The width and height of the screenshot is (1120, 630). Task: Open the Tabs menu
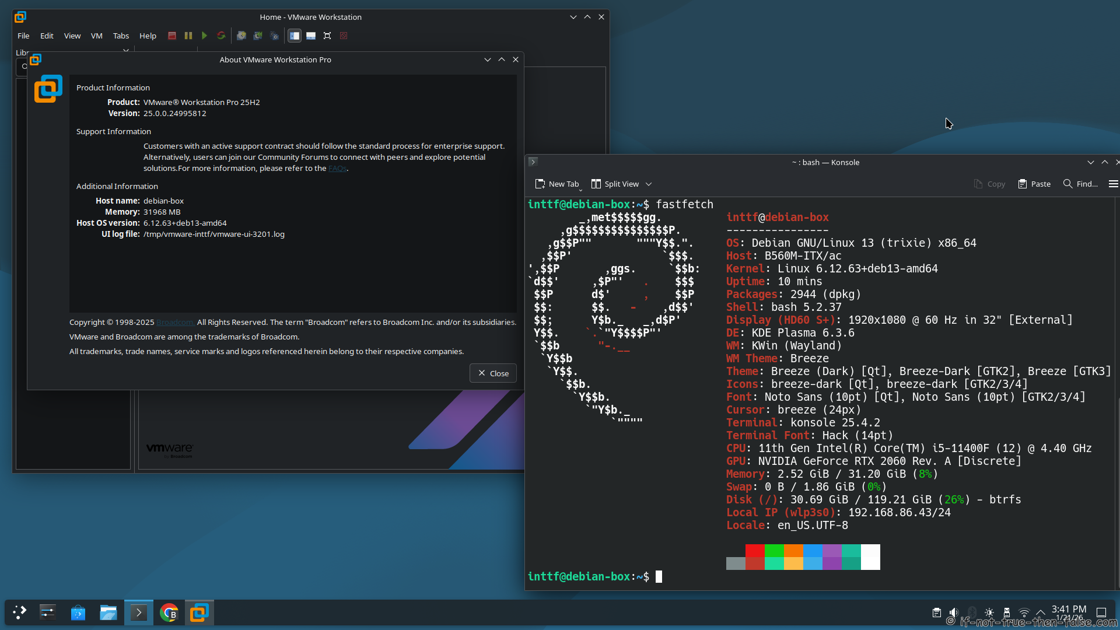pos(121,36)
